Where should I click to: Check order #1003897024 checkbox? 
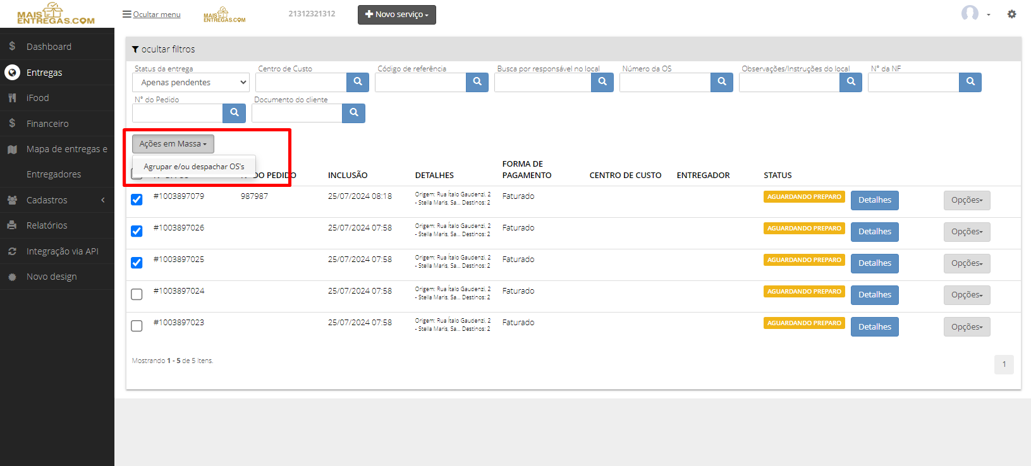coord(137,294)
